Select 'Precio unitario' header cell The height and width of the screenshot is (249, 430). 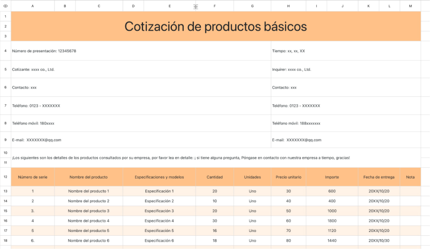coord(288,177)
